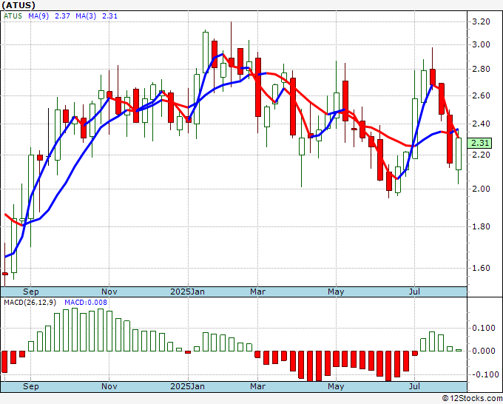Click Jul on the price chart time axis

click(414, 292)
